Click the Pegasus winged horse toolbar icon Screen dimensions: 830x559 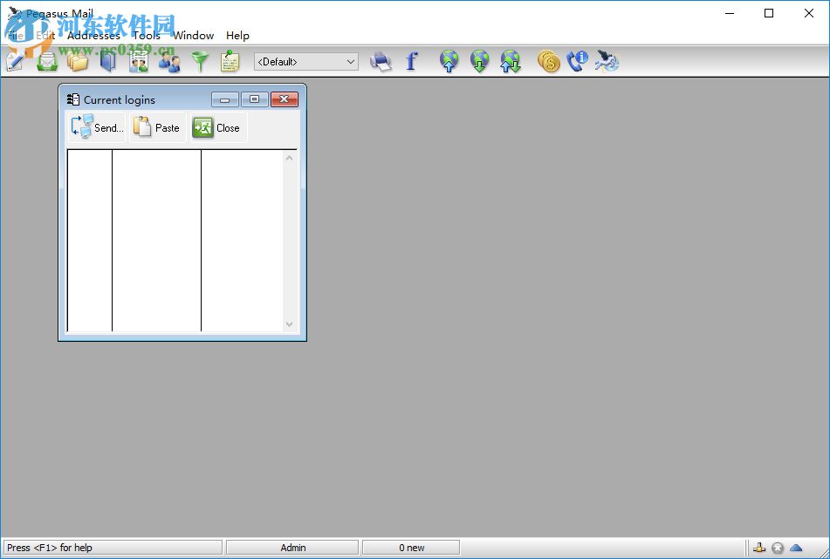(607, 61)
